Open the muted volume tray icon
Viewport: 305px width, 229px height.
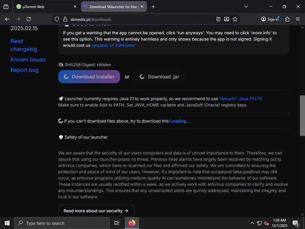click(x=266, y=223)
